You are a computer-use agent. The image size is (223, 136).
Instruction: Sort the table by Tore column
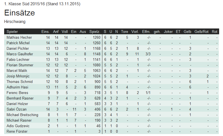point(125,32)
